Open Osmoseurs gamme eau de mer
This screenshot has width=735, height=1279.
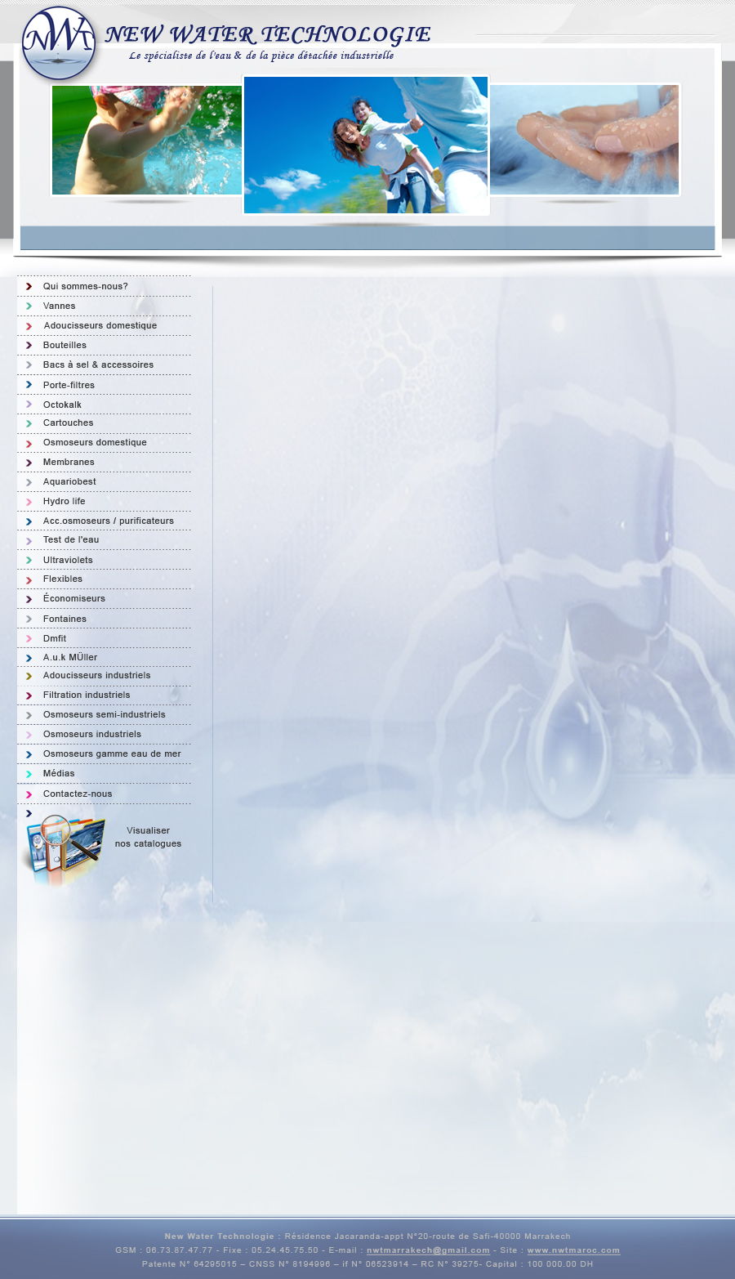[x=112, y=754]
